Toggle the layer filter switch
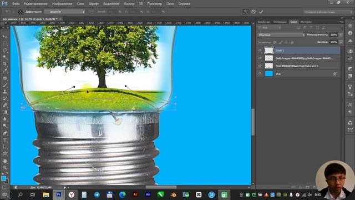Image resolution: width=355 pixels, height=200 pixels. click(342, 27)
